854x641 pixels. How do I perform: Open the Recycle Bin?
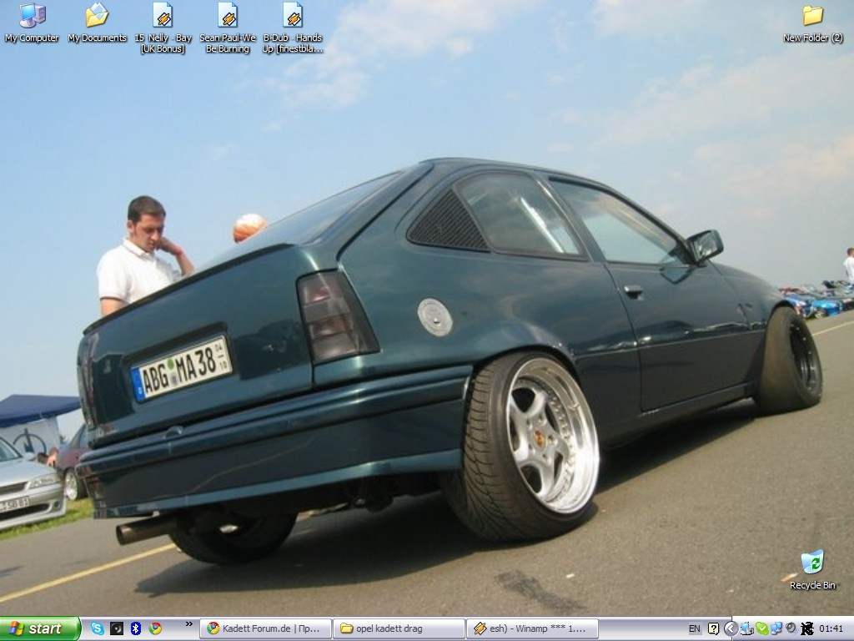pyautogui.click(x=811, y=563)
